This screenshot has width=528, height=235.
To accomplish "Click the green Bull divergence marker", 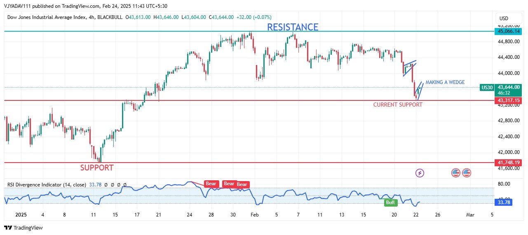I will [390, 202].
